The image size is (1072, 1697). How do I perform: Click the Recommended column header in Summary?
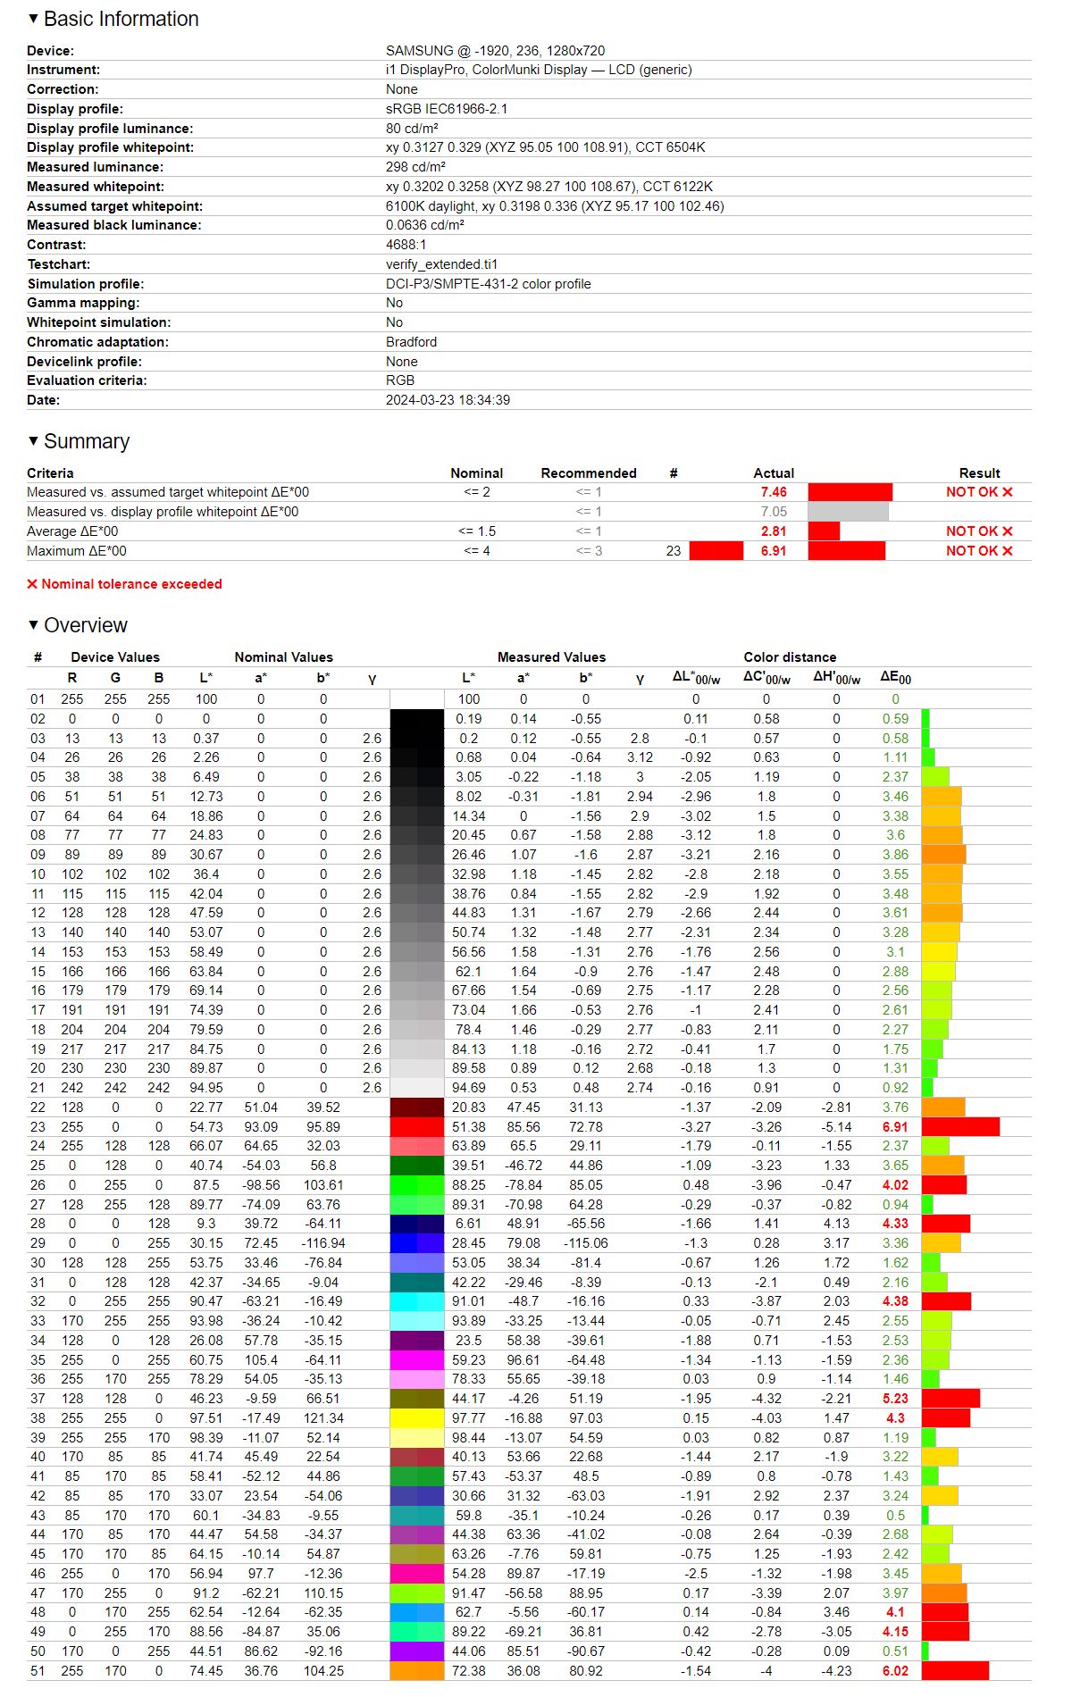tap(589, 473)
